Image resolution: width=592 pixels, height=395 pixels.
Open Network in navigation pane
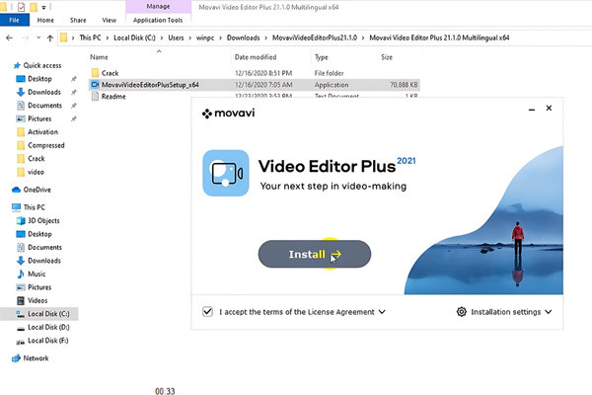pos(36,357)
